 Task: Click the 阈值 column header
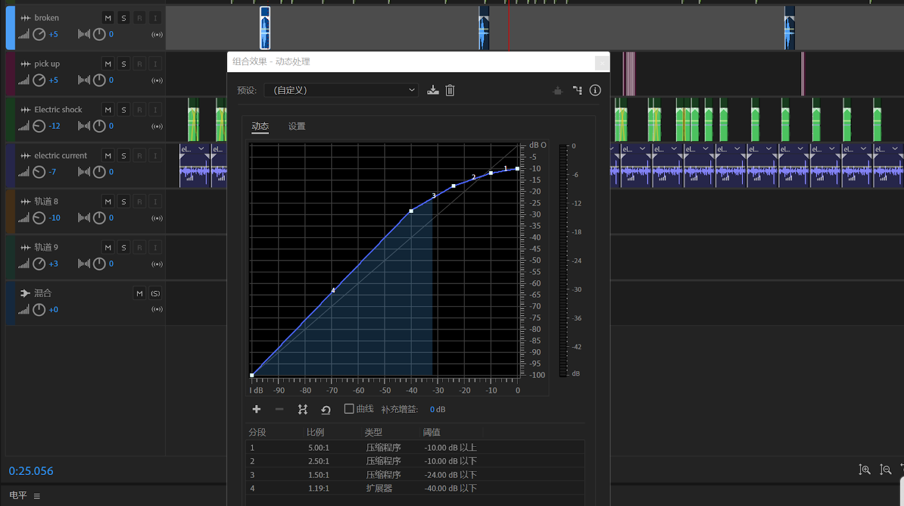pyautogui.click(x=432, y=433)
